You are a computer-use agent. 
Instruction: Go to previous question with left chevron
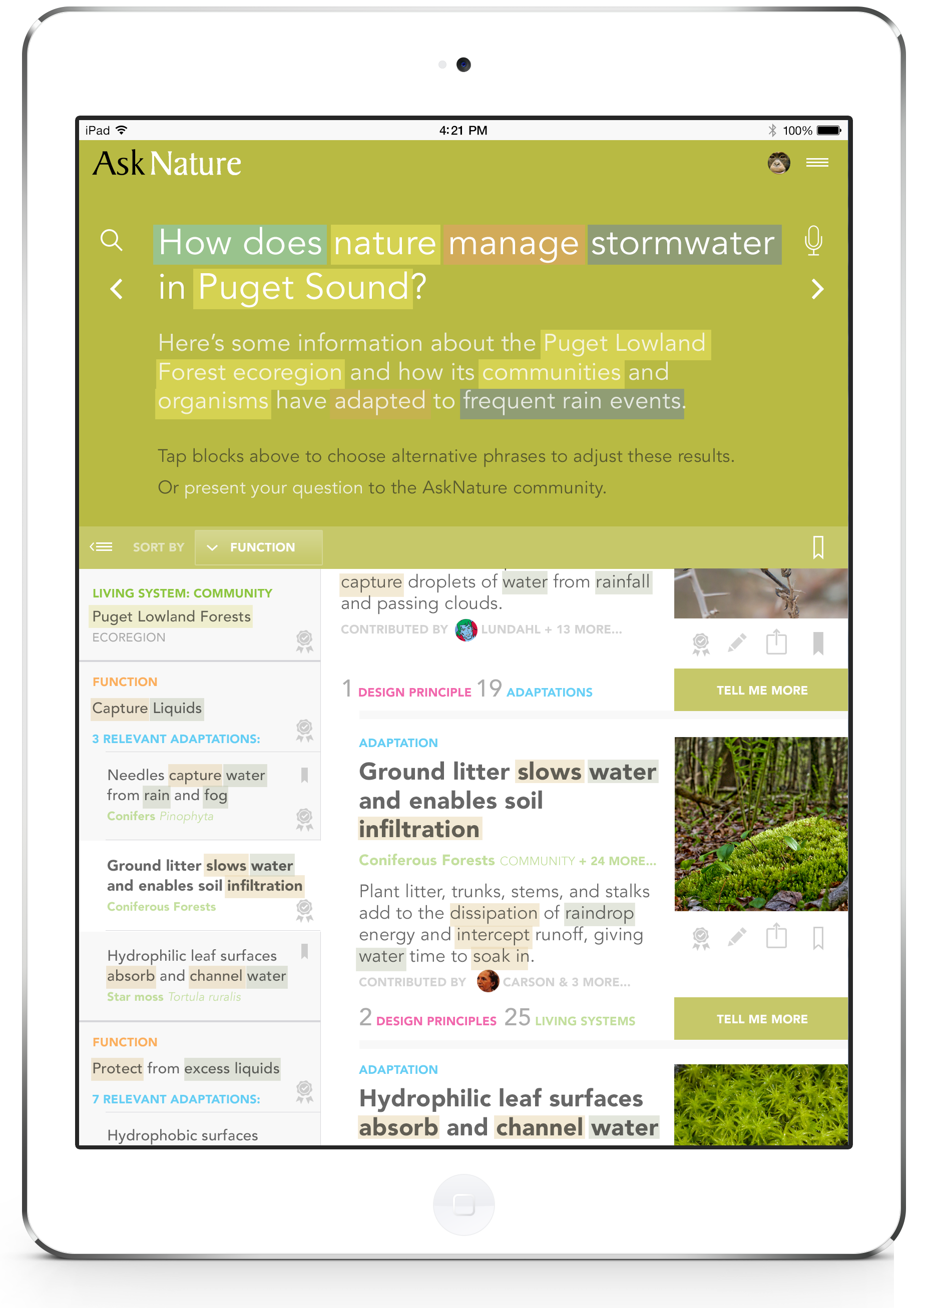click(117, 289)
